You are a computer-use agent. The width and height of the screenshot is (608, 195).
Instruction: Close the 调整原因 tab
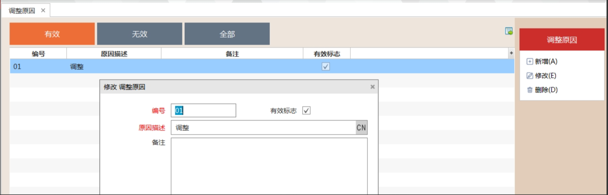click(43, 10)
